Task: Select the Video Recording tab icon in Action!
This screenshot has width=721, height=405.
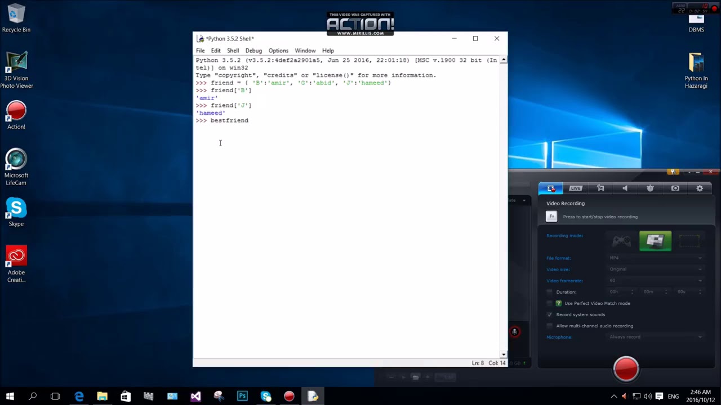Action: click(x=551, y=188)
